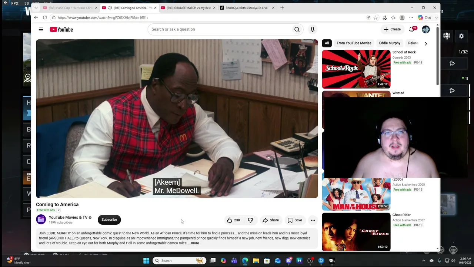Show hidden system tray icons
The height and width of the screenshot is (267, 474).
coord(424,261)
